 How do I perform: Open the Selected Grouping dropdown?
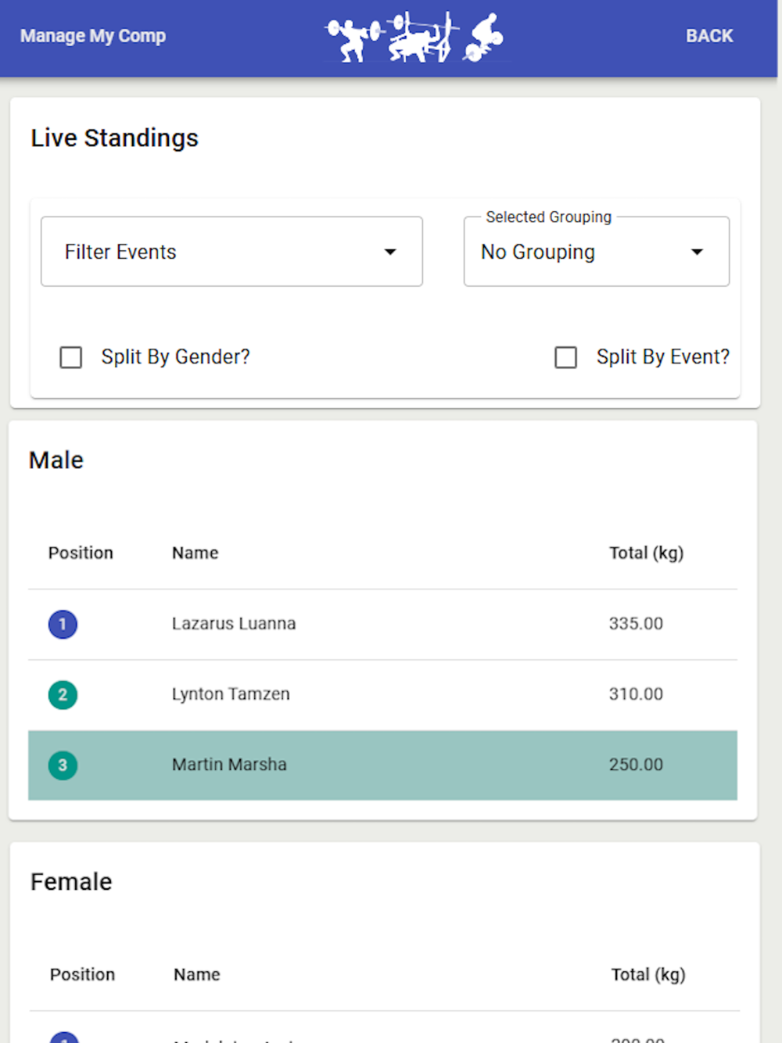tap(596, 252)
